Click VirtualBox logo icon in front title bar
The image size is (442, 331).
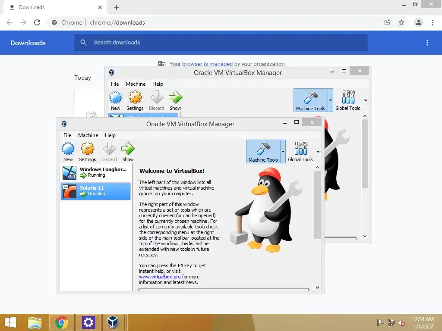pyautogui.click(x=64, y=124)
